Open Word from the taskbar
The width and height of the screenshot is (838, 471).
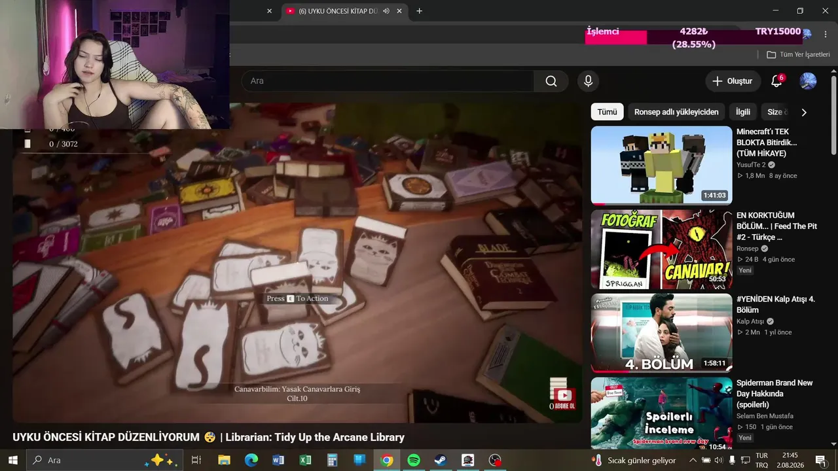pyautogui.click(x=278, y=460)
